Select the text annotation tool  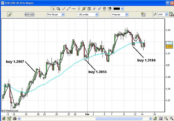point(89,9)
